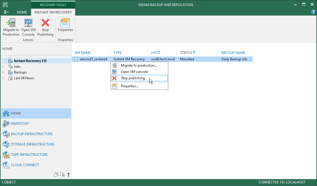The width and height of the screenshot is (317, 186).
Task: Sort by VM NAME column
Action: point(83,53)
